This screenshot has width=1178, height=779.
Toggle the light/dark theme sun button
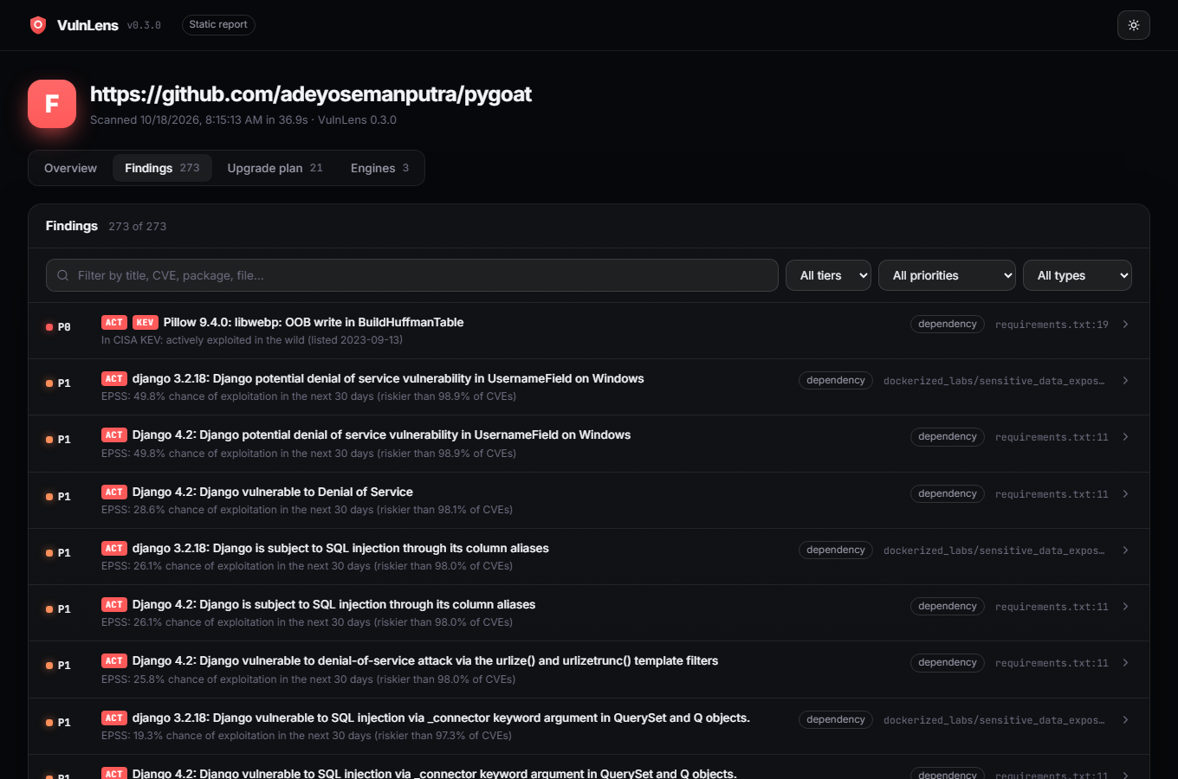[x=1133, y=25]
